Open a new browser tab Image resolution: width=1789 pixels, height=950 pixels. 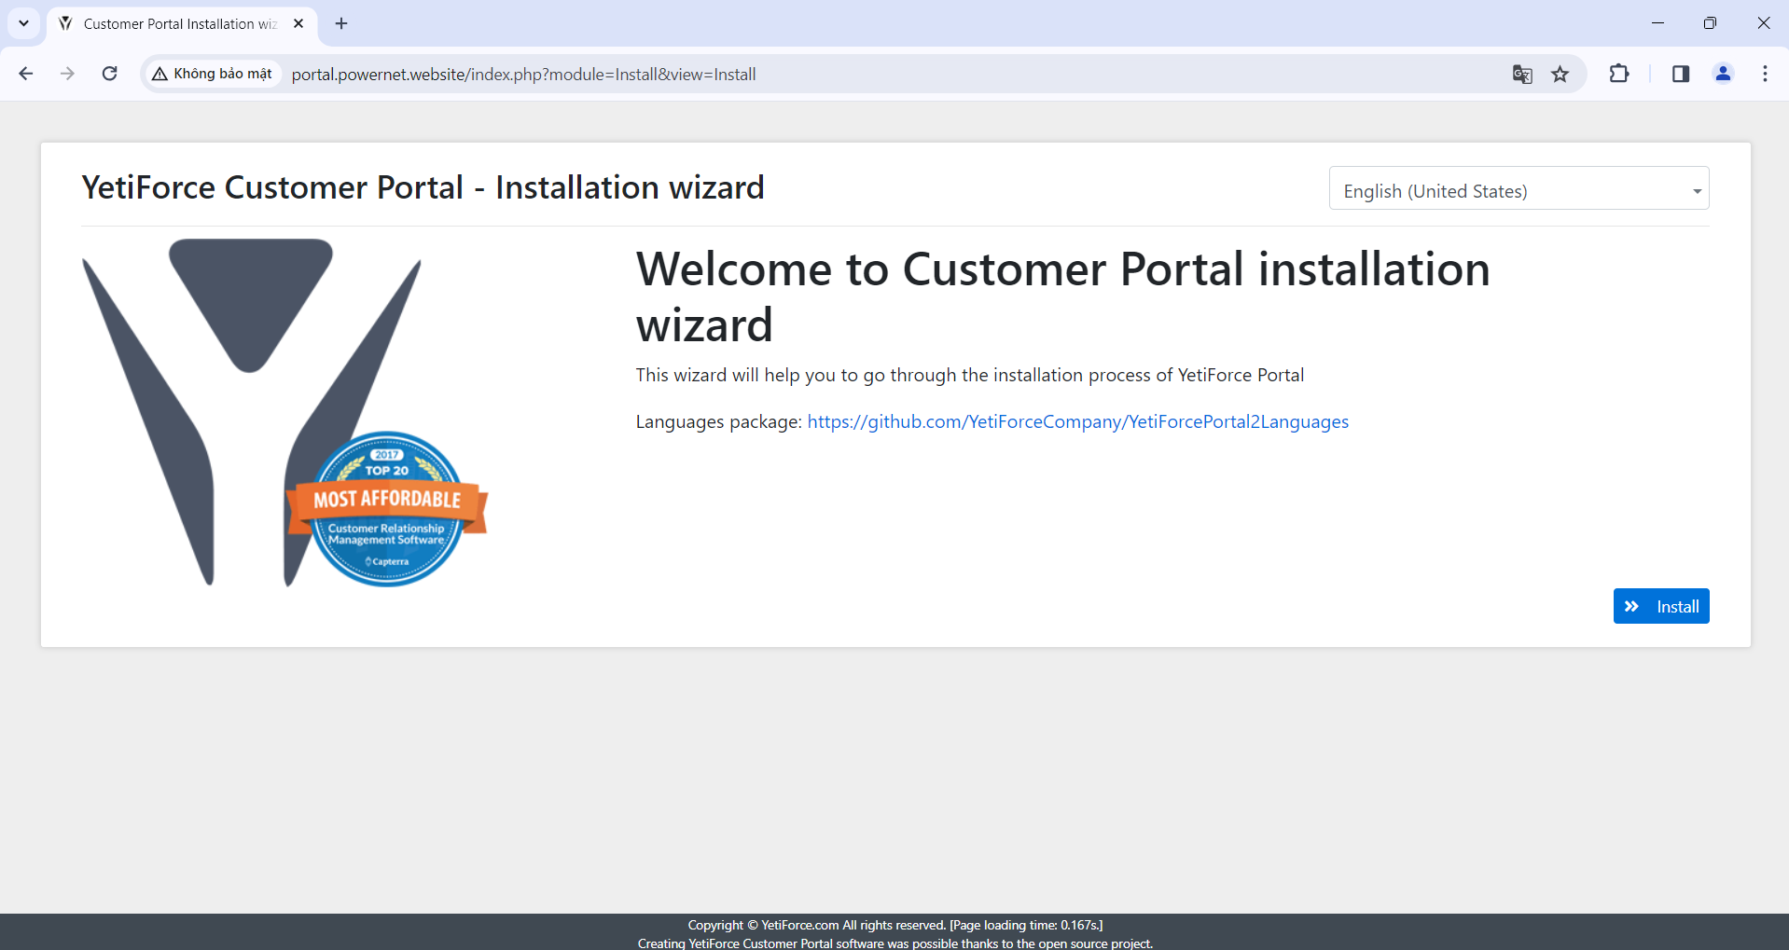pyautogui.click(x=341, y=23)
